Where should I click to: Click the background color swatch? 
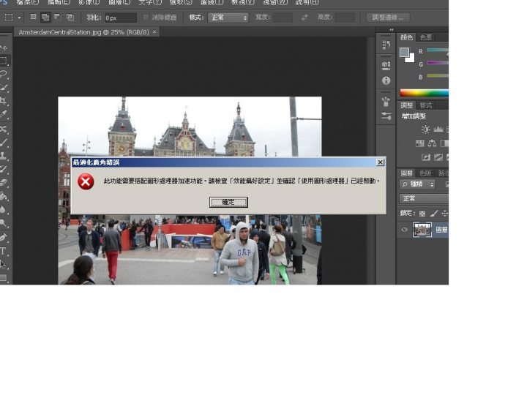click(x=411, y=59)
